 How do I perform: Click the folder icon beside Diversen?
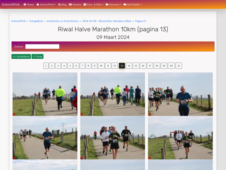point(107,5)
